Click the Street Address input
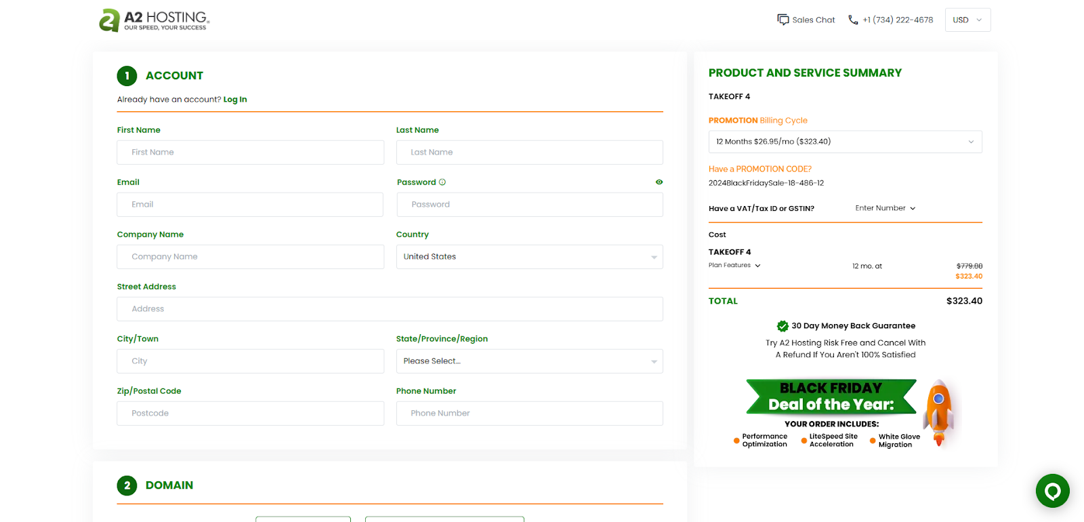This screenshot has width=1084, height=522. pos(390,309)
